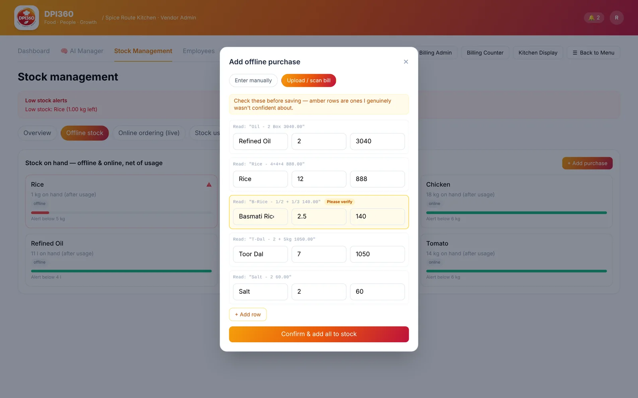Click the quantity field showing 7
Image resolution: width=638 pixels, height=398 pixels.
[x=319, y=254]
